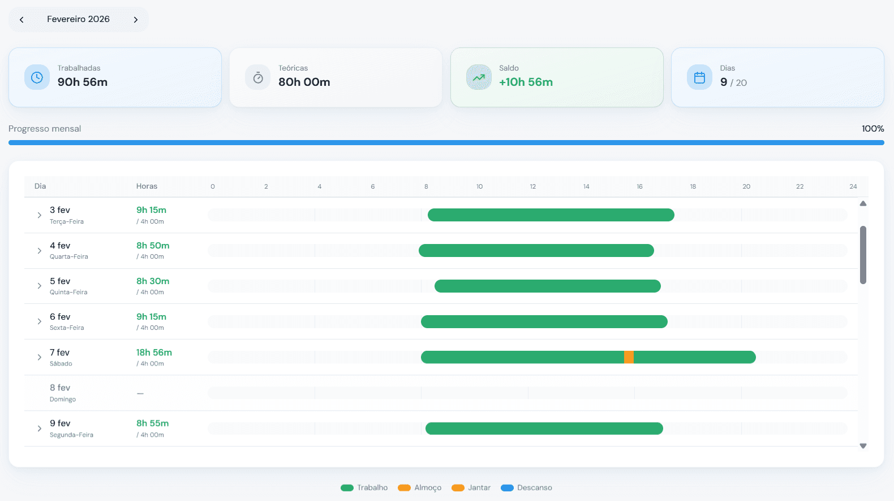Click the 8h 55m hours value
This screenshot has height=501, width=894.
coord(152,423)
